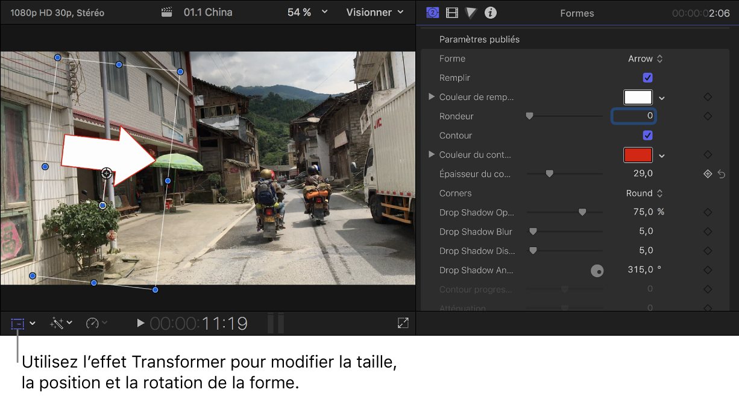Viewport: 739px width, 396px height.
Task: Disable the Contour checkbox
Action: coord(647,135)
